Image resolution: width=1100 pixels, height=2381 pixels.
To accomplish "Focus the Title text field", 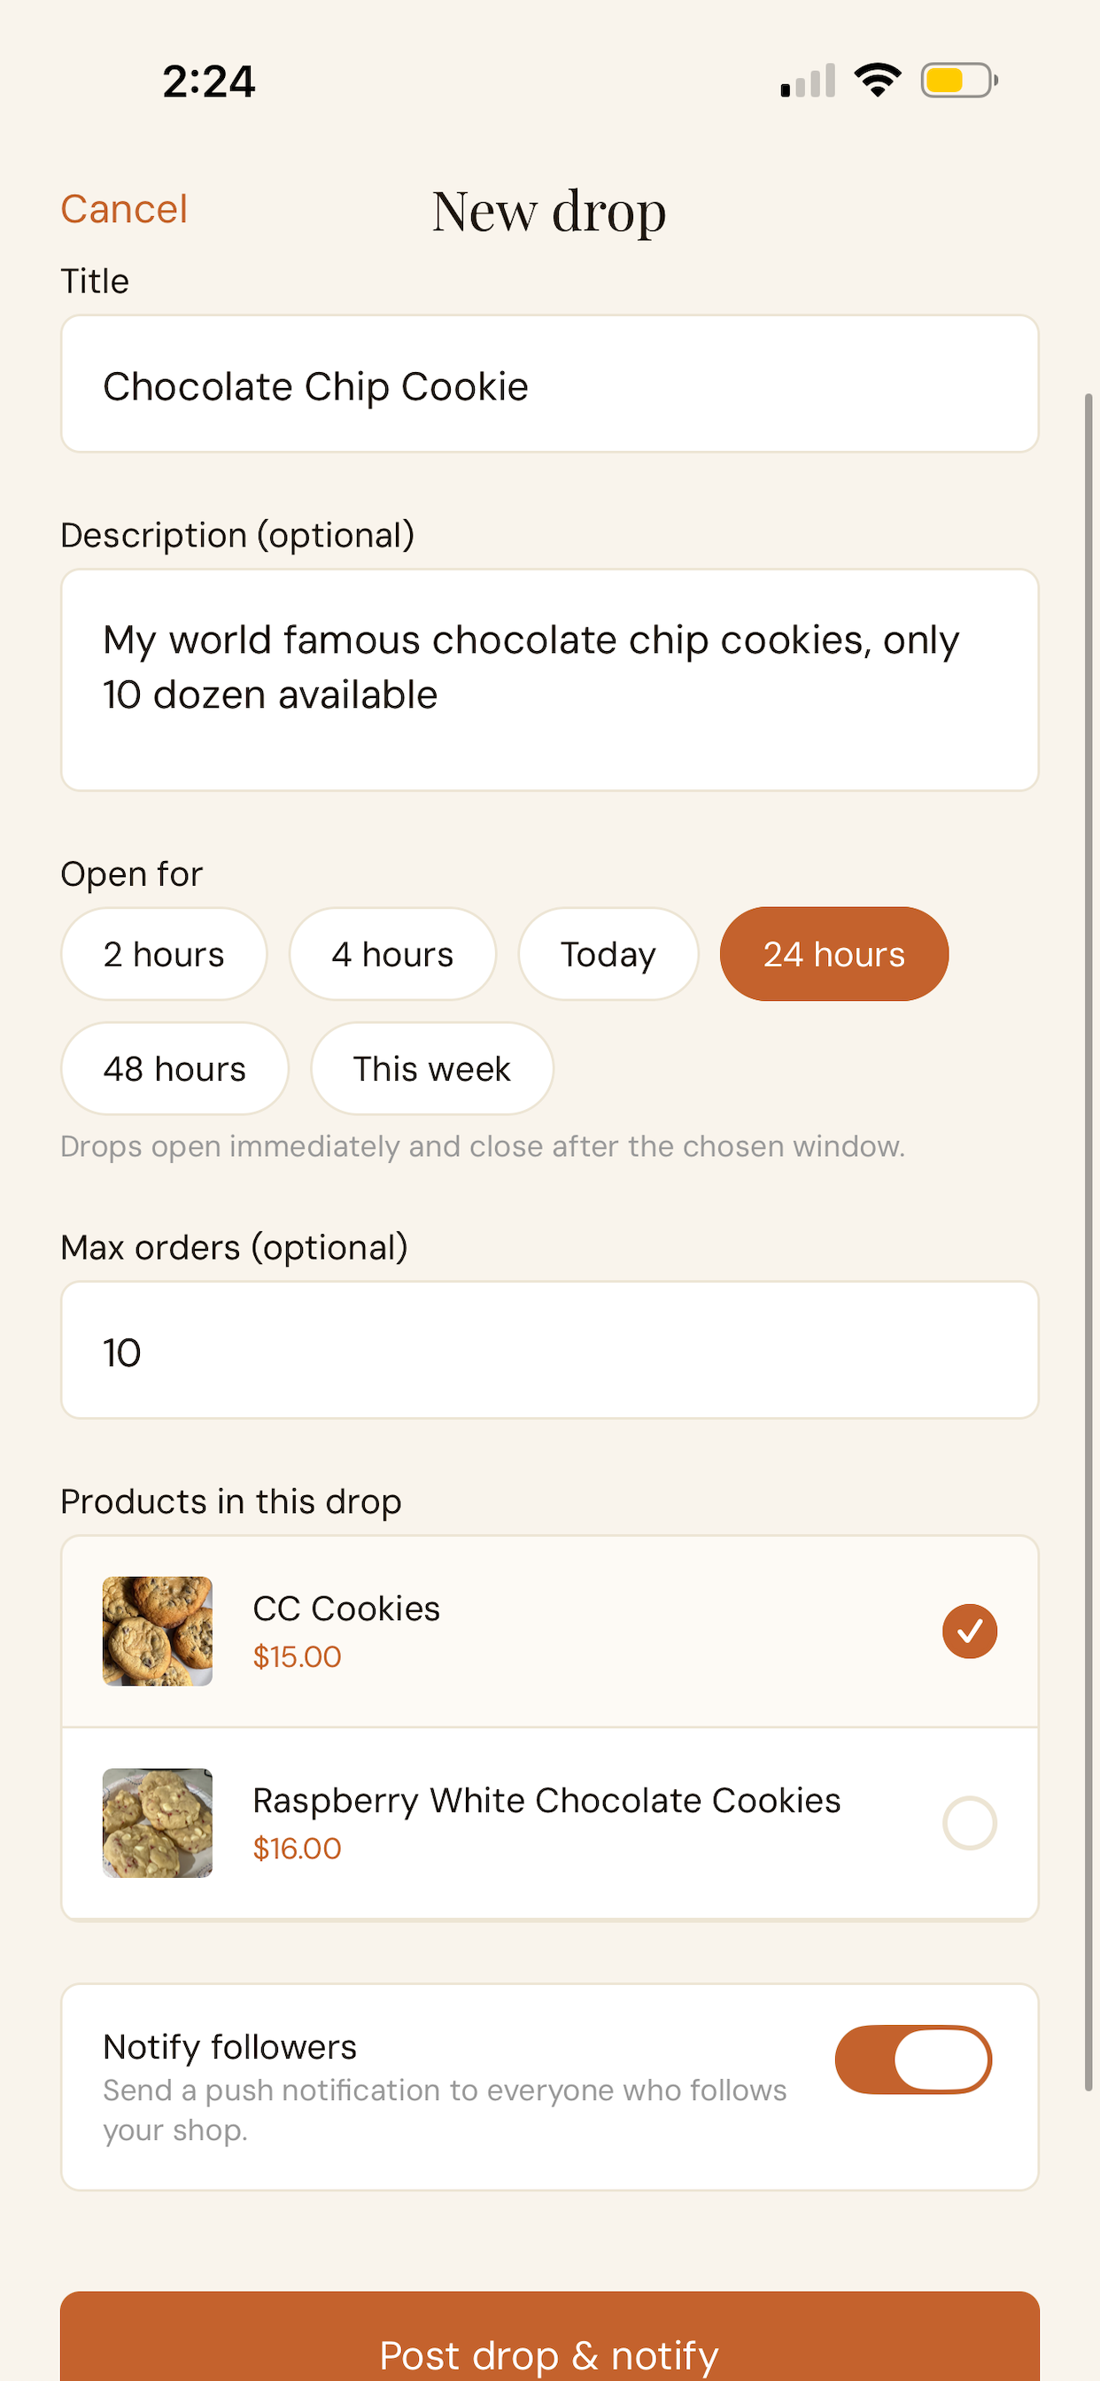I will point(550,384).
